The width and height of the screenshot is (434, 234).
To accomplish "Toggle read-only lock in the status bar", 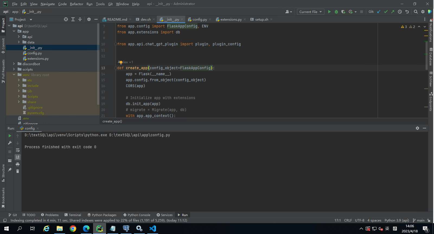I will [429, 220].
